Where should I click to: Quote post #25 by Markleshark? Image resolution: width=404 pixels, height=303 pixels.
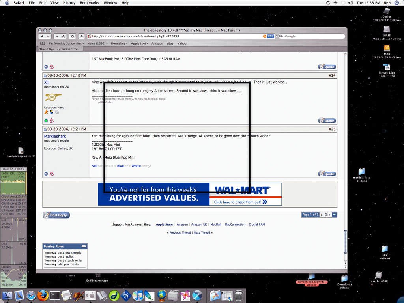[x=327, y=174]
